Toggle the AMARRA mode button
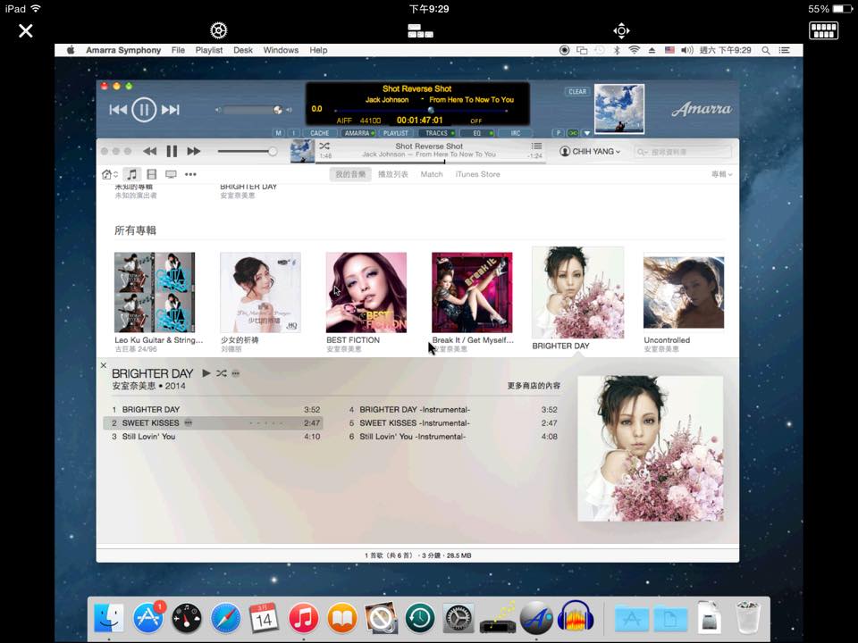This screenshot has height=643, width=858. (x=358, y=133)
